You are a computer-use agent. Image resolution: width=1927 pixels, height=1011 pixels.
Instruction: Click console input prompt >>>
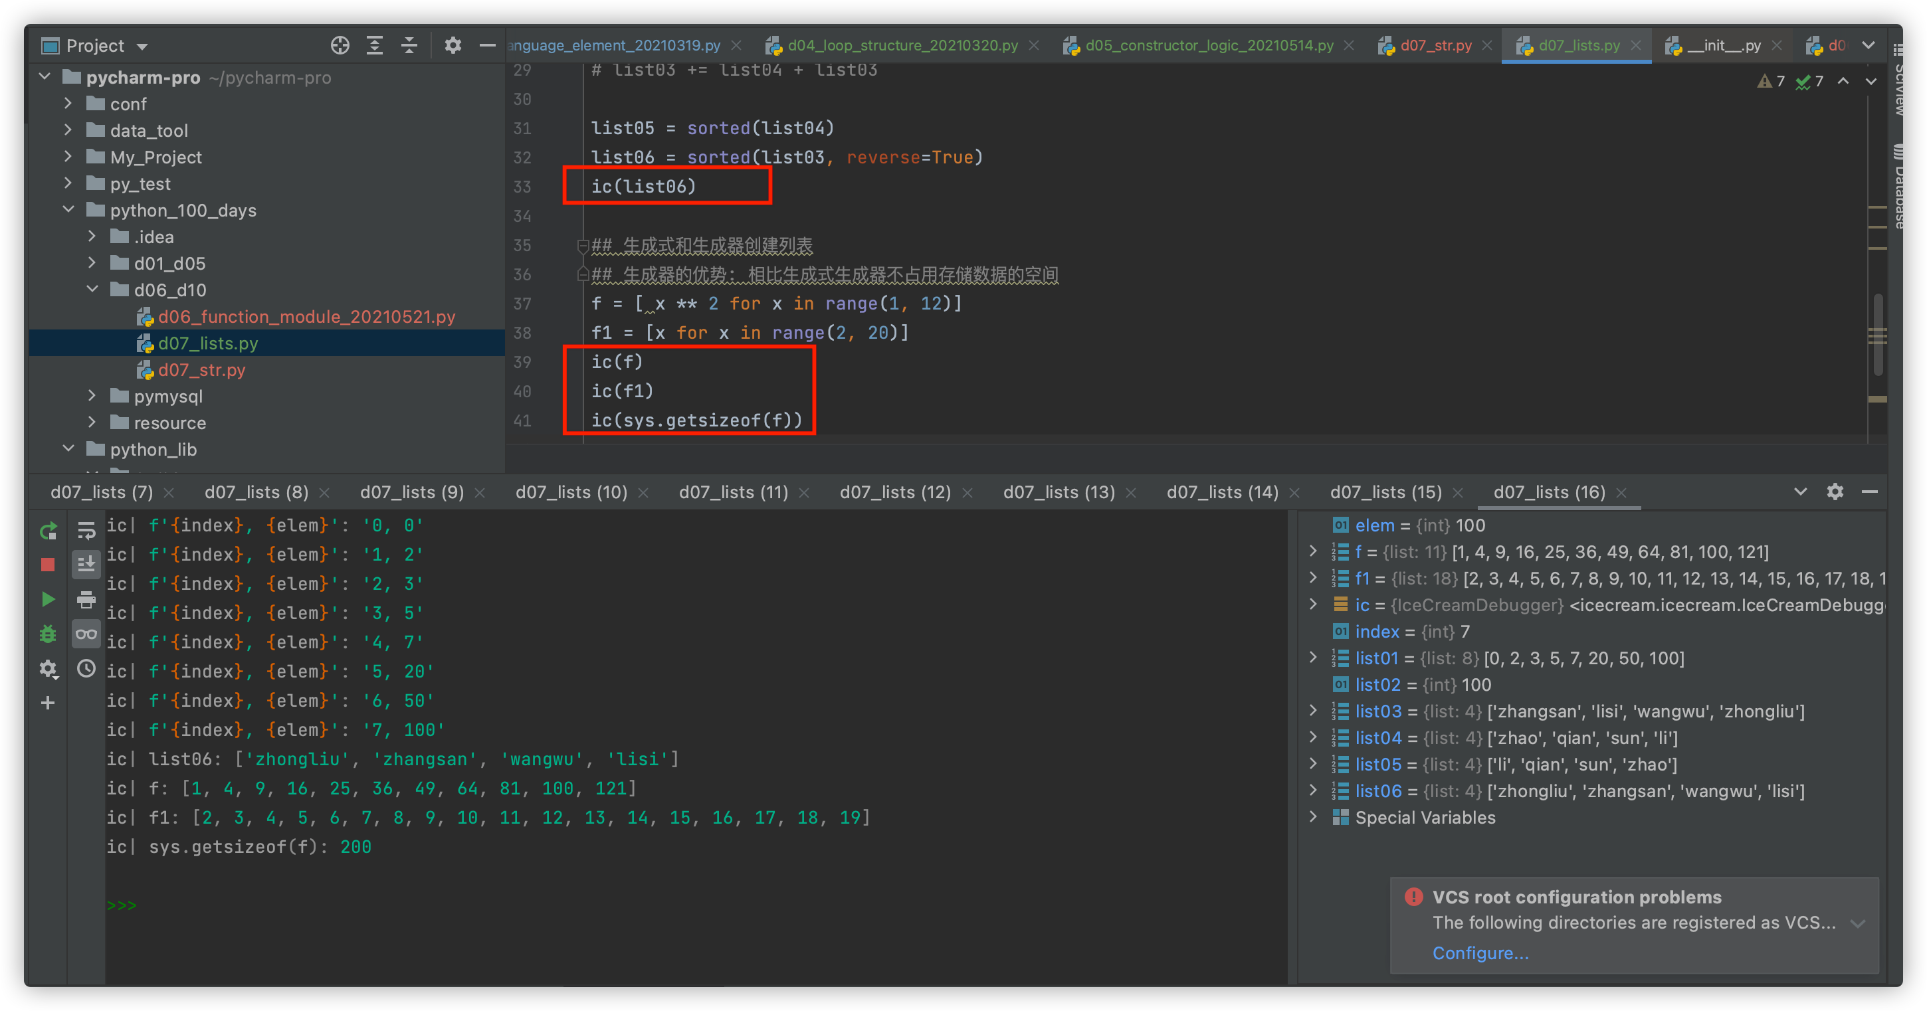121,905
